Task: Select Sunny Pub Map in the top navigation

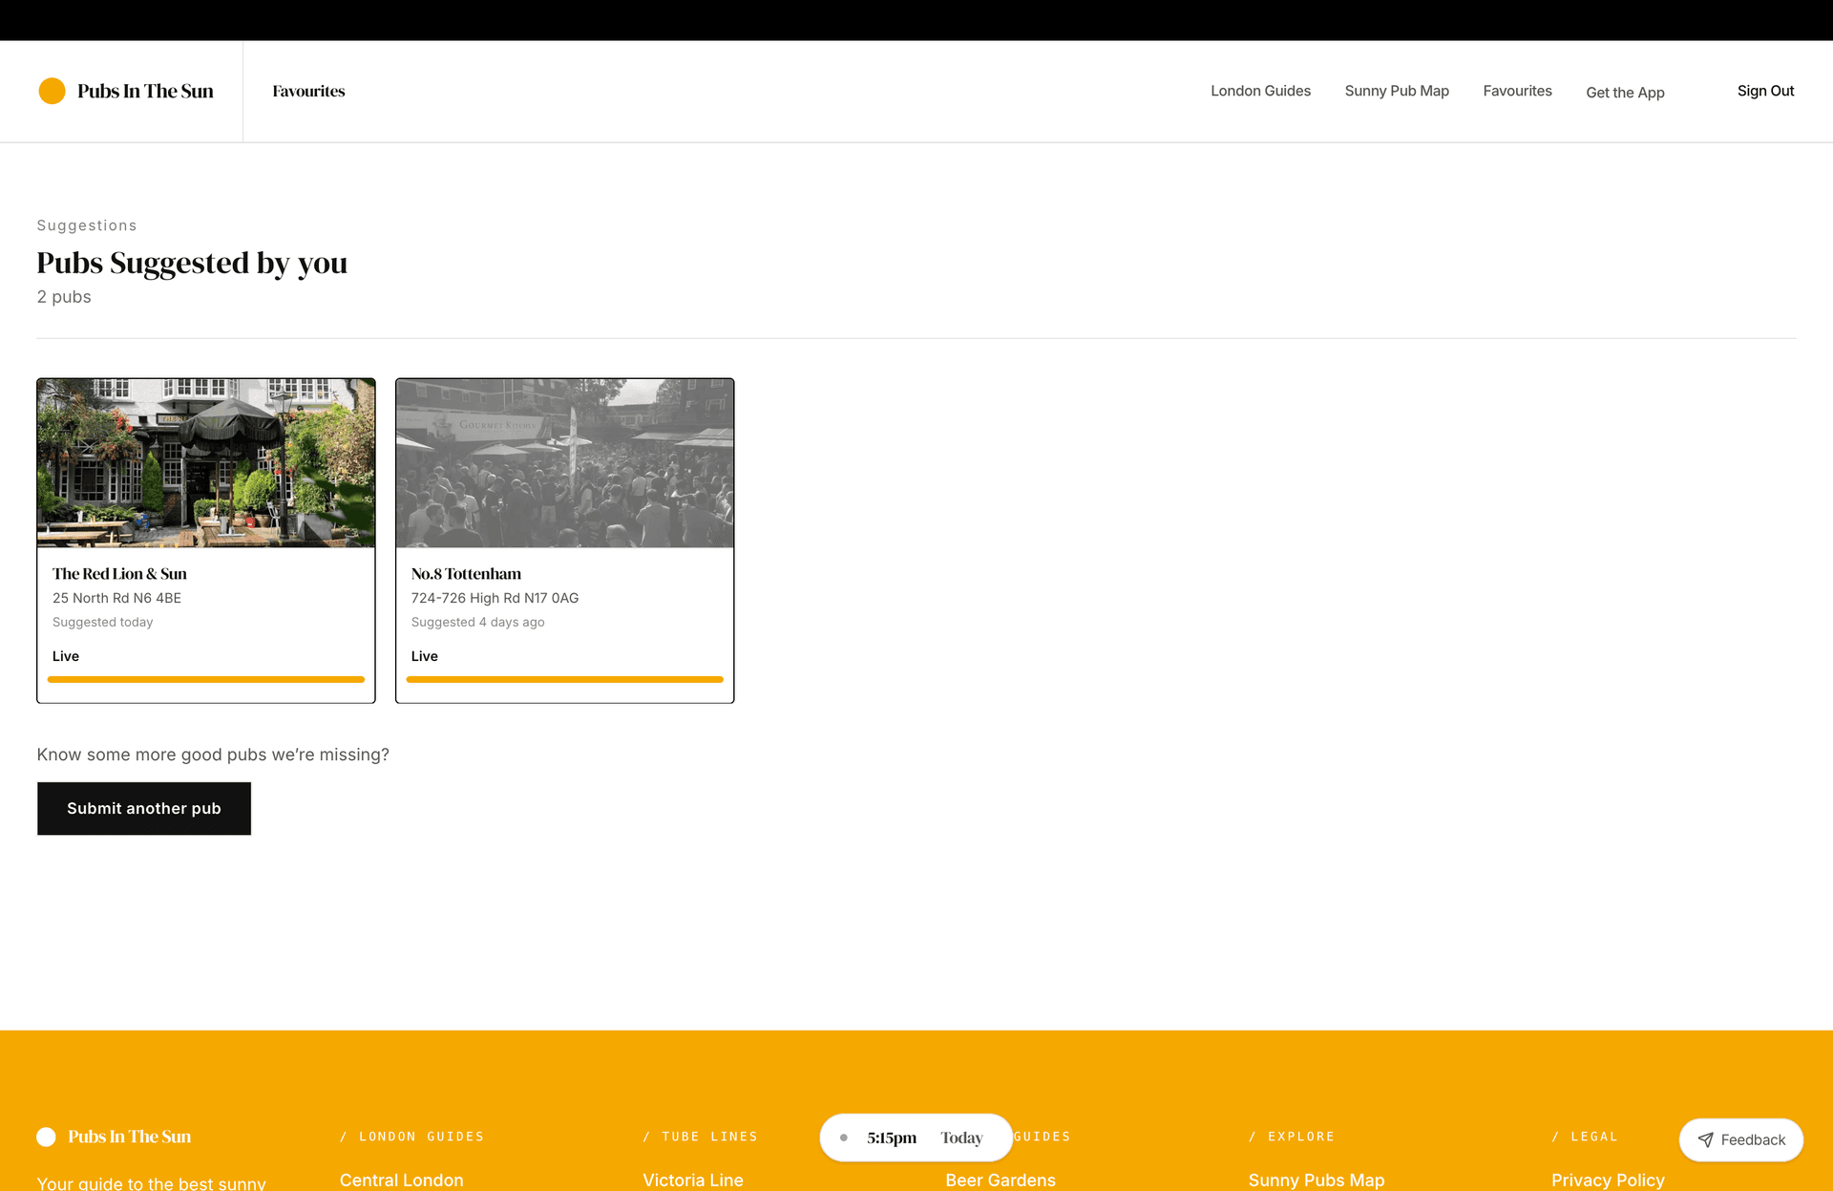Action: pos(1397,91)
